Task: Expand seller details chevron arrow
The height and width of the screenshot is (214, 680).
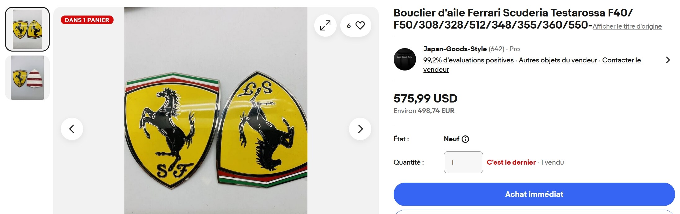Action: coord(668,60)
